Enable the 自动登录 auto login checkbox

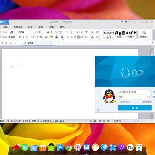click(x=141, y=102)
